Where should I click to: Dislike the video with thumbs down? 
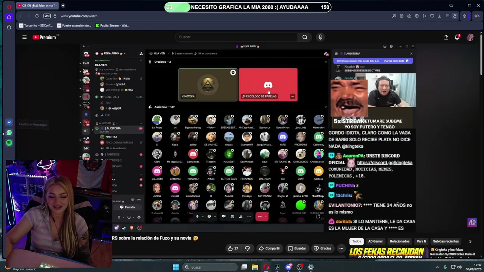[247, 248]
